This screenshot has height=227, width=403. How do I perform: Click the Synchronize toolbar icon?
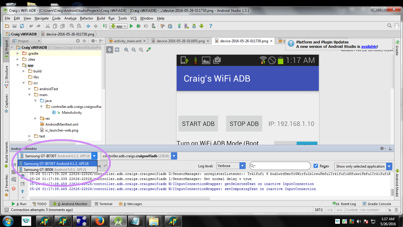(22, 26)
